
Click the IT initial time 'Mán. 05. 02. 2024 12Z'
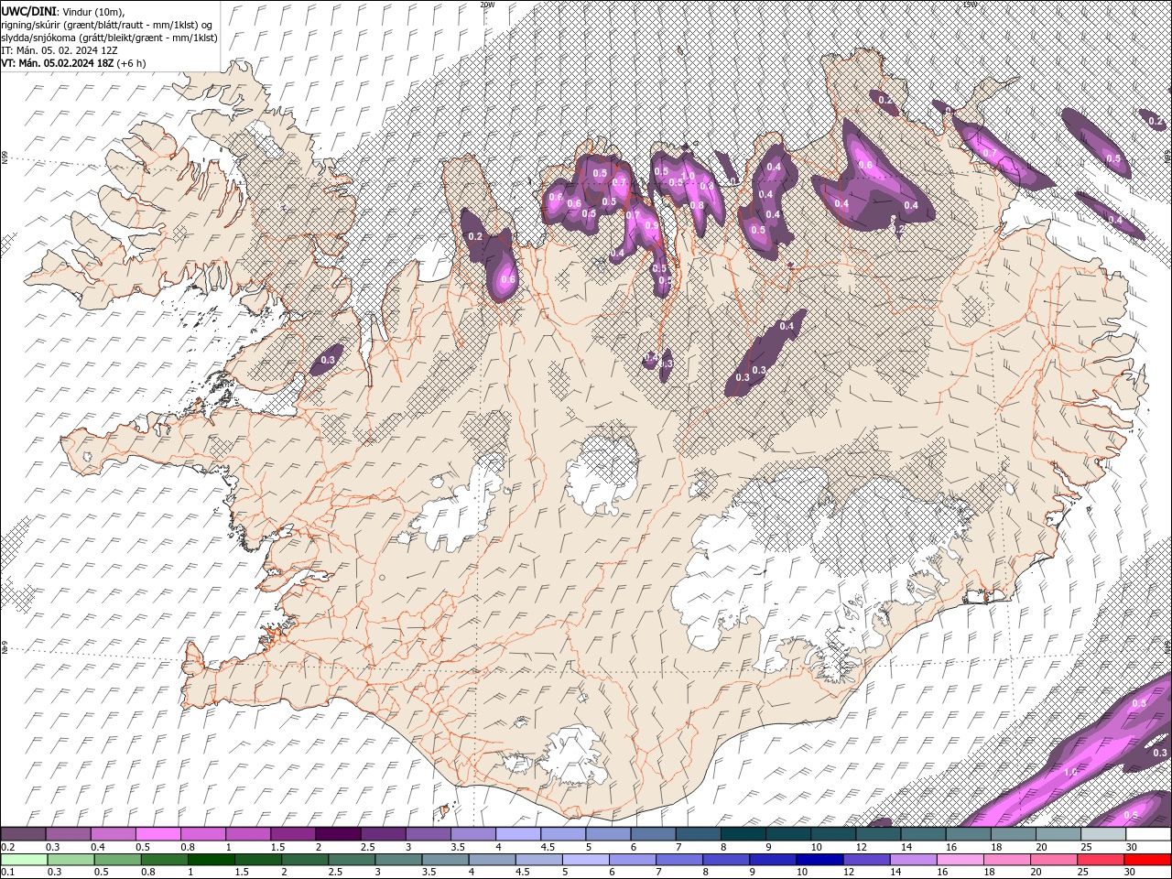pos(65,50)
